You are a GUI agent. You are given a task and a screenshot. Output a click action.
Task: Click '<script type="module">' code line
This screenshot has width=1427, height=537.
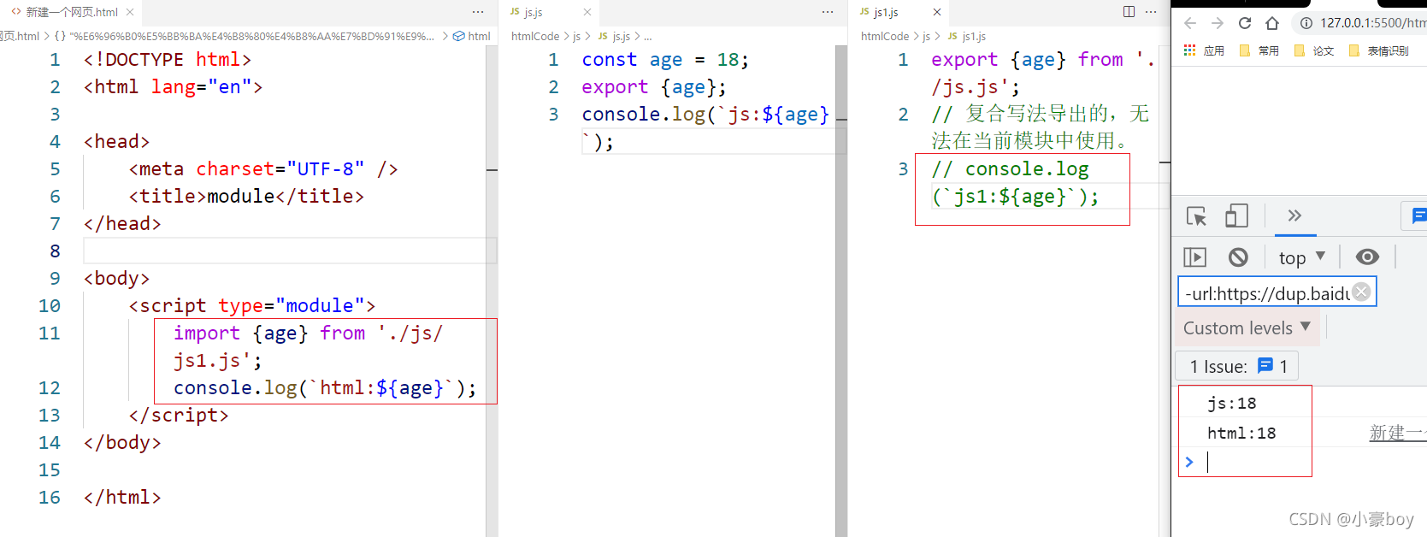(251, 306)
